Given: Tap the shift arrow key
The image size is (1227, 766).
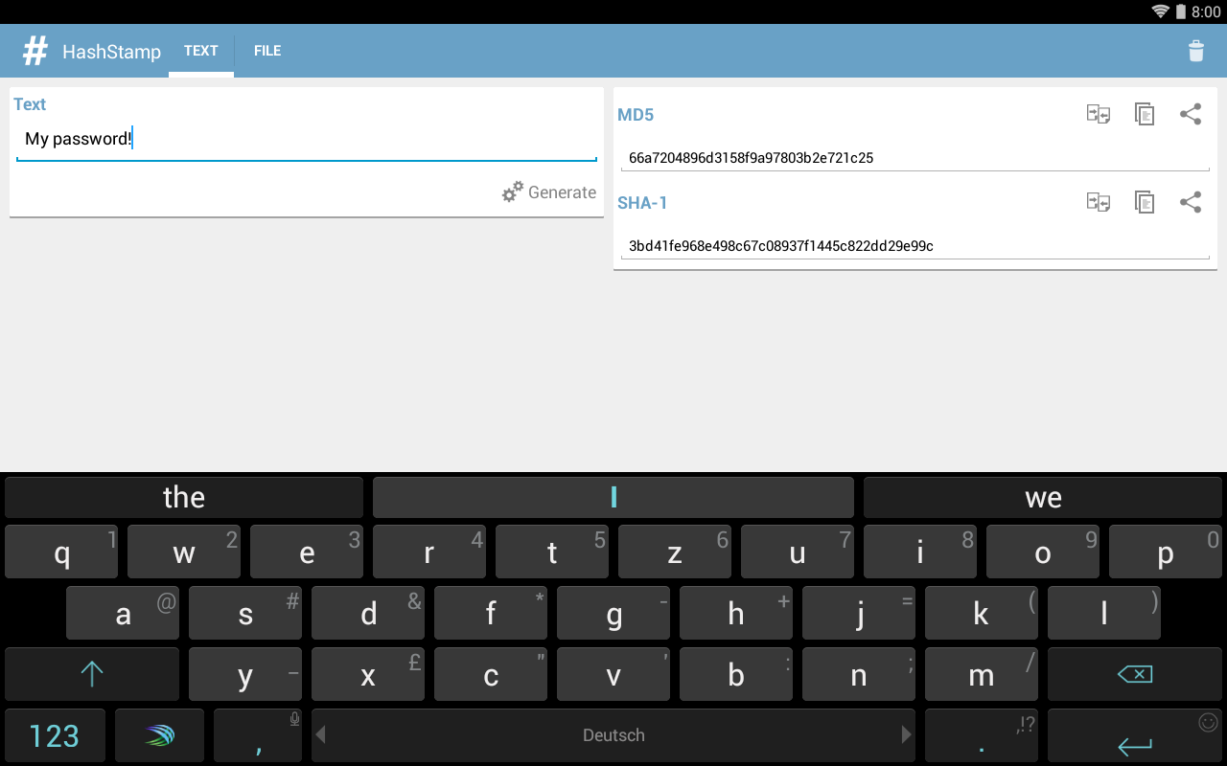Looking at the screenshot, I should click(92, 674).
